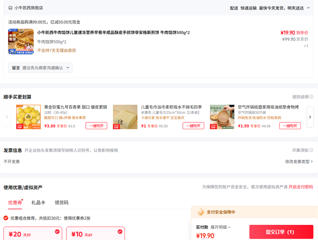
Task: Switch to the 礼品卡 tab
Action: [38, 203]
